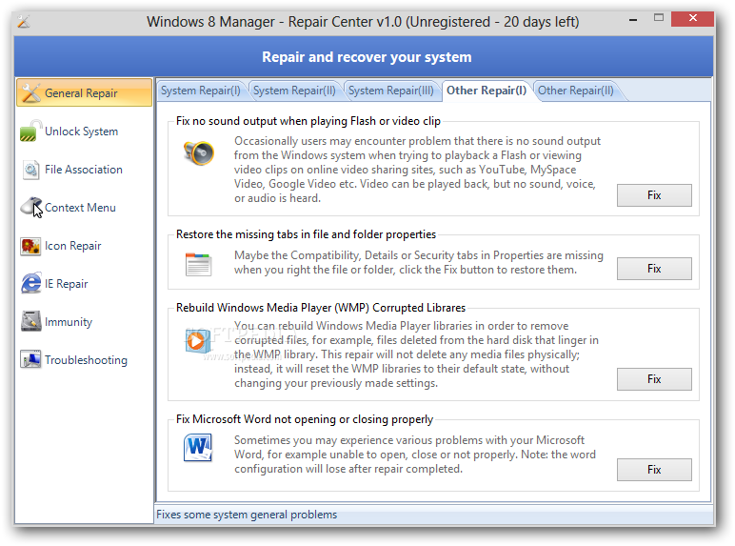
Task: Click the Troubleshooting monitor icon
Action: tap(30, 360)
